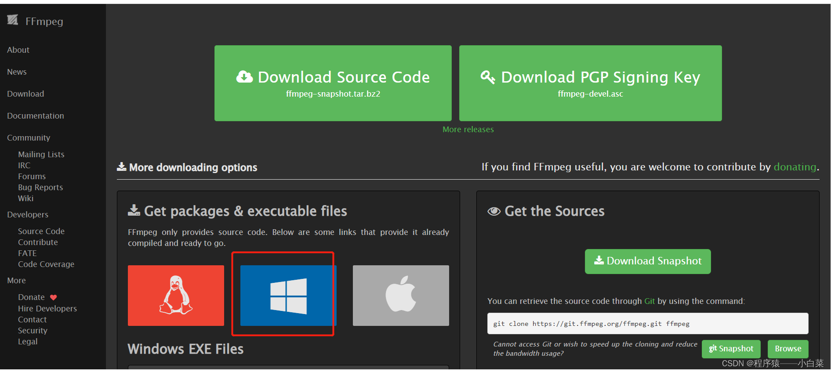Click Download Source Code button
Screen dimensions: 831x372
tap(333, 83)
